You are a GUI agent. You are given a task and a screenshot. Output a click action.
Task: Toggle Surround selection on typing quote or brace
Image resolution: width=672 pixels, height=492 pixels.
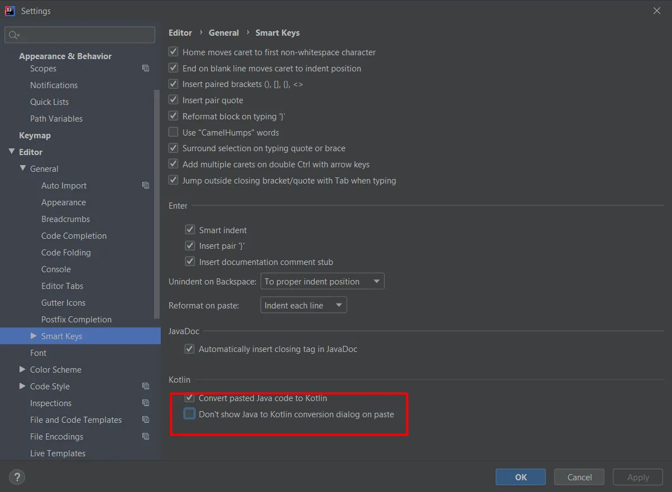pyautogui.click(x=174, y=148)
